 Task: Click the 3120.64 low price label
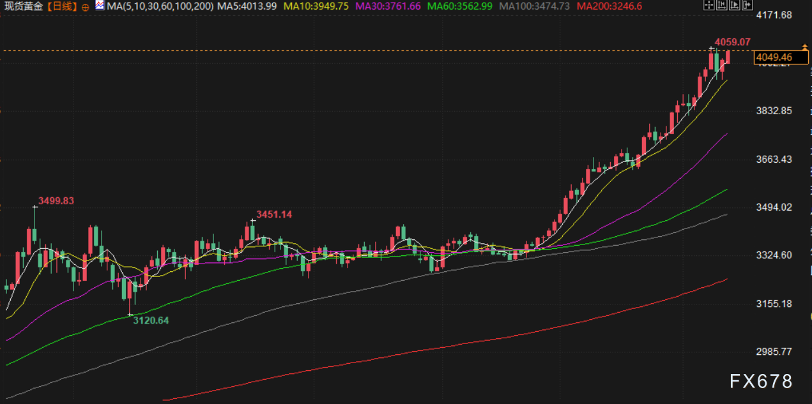click(x=151, y=320)
